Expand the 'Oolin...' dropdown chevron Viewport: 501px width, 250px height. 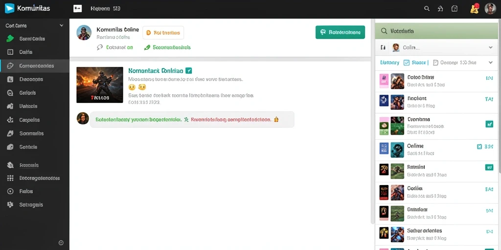coord(491,47)
